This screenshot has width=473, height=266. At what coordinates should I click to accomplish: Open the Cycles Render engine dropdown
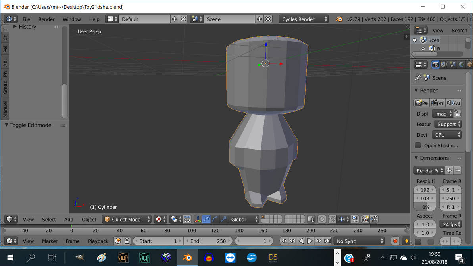(x=304, y=19)
